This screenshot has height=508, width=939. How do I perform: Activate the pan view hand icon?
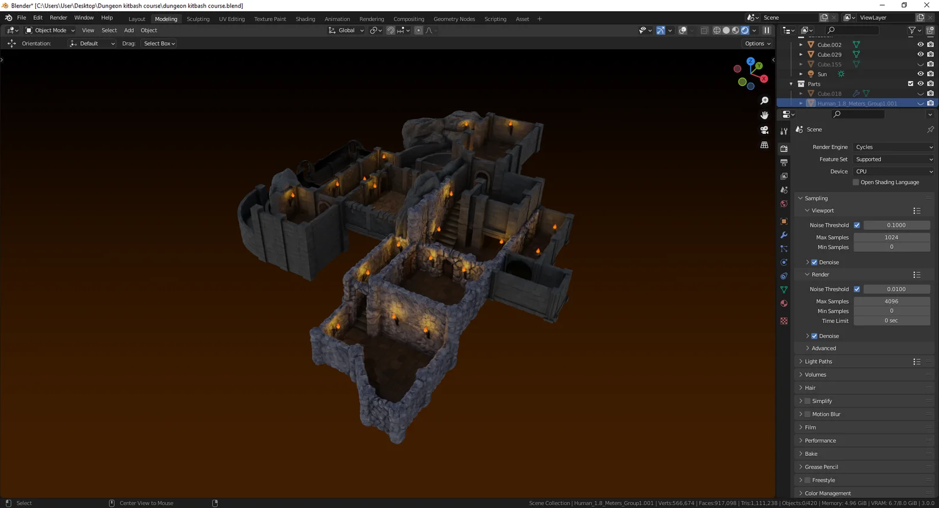(764, 115)
